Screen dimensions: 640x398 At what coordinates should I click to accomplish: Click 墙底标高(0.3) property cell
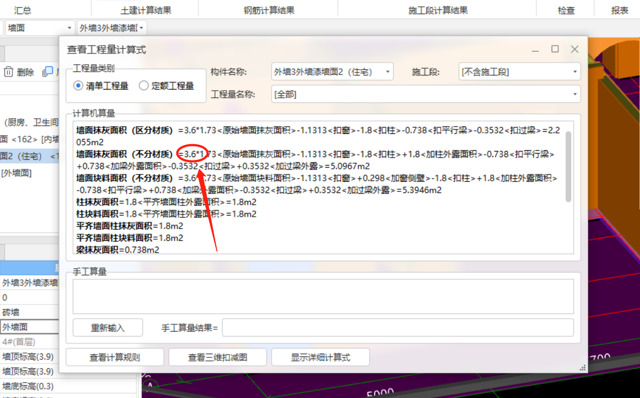point(68,386)
